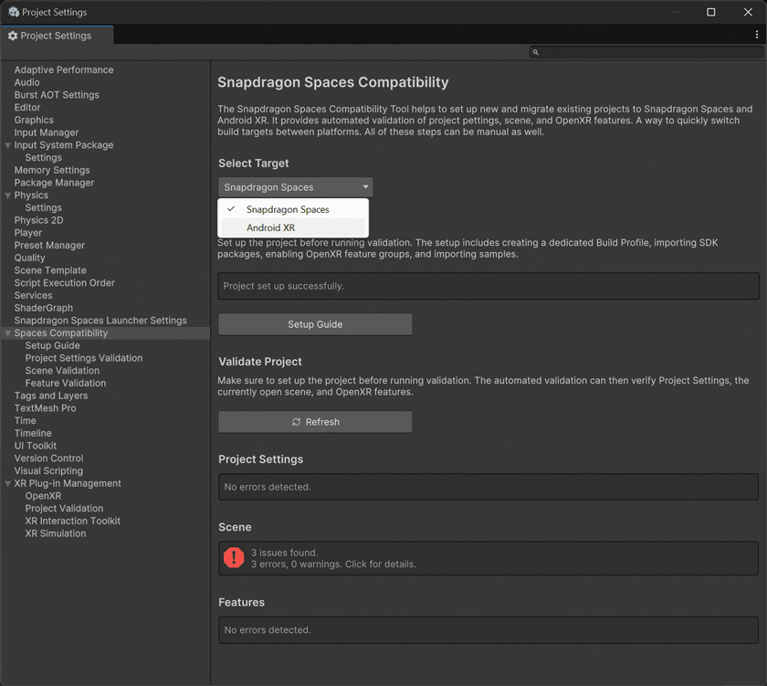The image size is (767, 686).
Task: Collapse the Input System Package tree
Action: (x=8, y=145)
